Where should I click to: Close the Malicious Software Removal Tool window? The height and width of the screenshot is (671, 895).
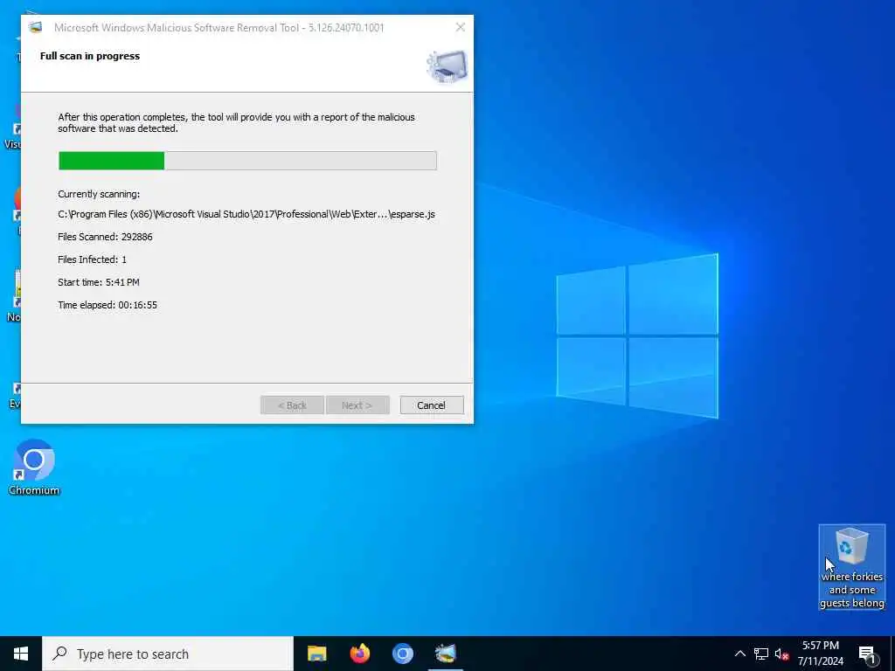pos(460,27)
